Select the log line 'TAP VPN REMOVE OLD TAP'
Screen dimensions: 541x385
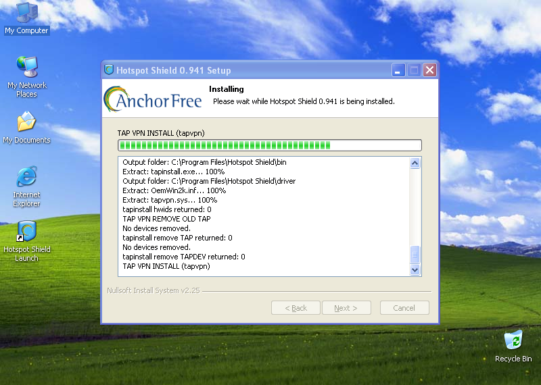[x=166, y=219]
